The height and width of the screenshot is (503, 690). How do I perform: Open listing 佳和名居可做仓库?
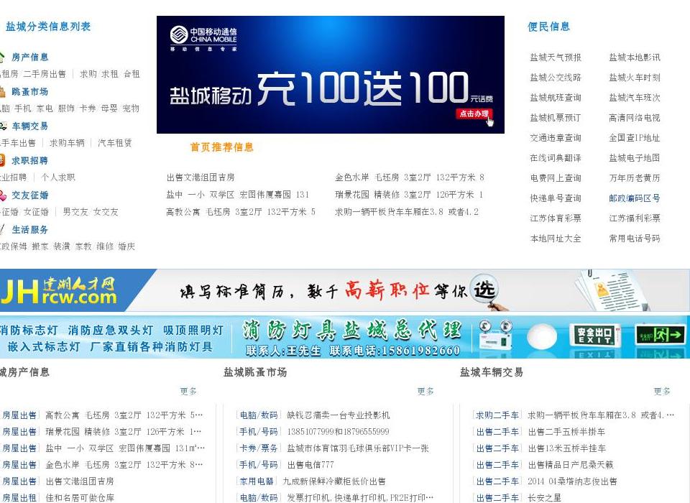tap(80, 498)
